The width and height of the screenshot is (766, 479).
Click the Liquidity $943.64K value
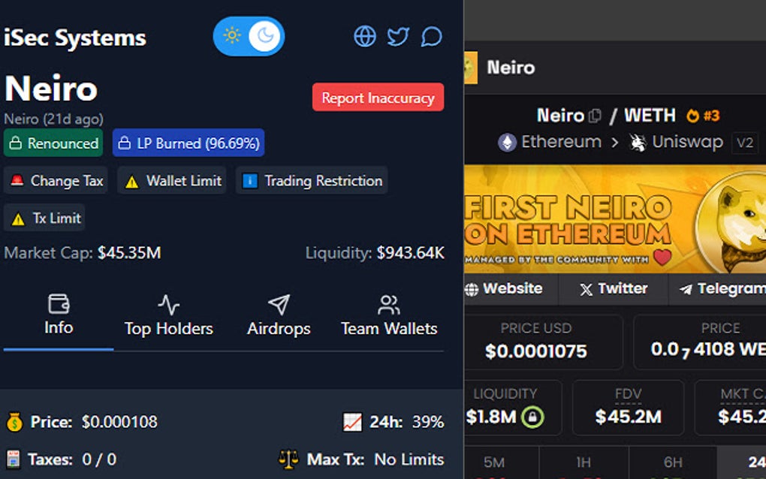pyautogui.click(x=410, y=252)
